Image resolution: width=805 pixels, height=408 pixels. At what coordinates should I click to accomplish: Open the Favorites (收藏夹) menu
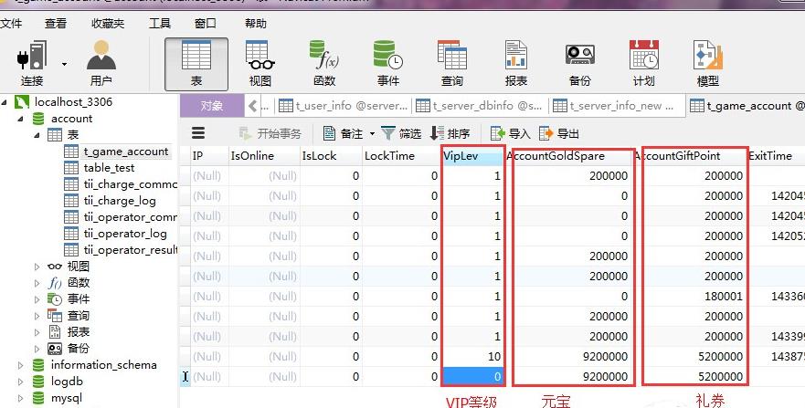pyautogui.click(x=108, y=24)
